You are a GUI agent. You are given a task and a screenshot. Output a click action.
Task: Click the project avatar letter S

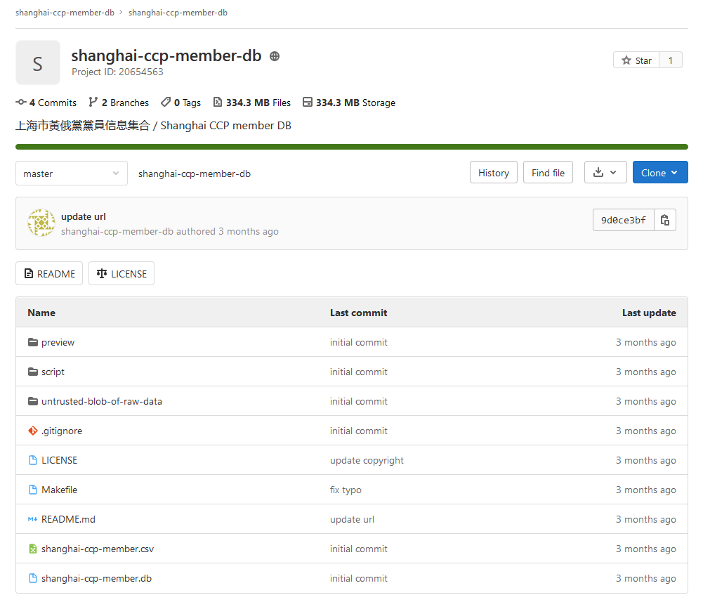(38, 63)
